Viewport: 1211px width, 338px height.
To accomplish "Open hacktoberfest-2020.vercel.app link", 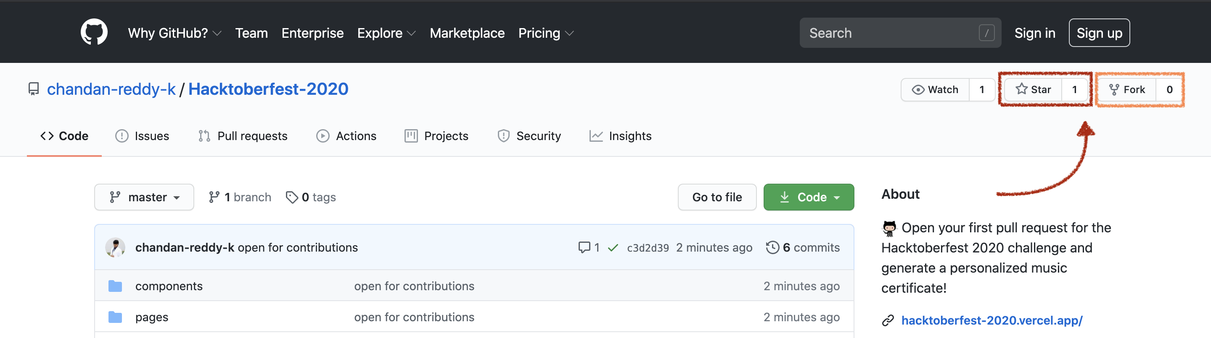I will [992, 321].
